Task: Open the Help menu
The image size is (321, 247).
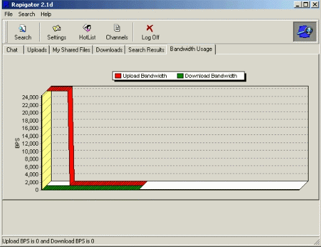Action: tap(46, 14)
